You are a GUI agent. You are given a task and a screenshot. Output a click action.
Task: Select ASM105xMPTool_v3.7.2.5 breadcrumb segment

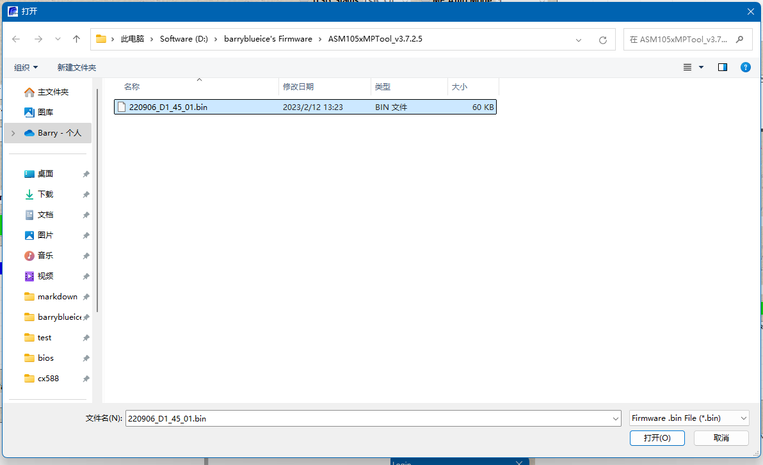[375, 39]
